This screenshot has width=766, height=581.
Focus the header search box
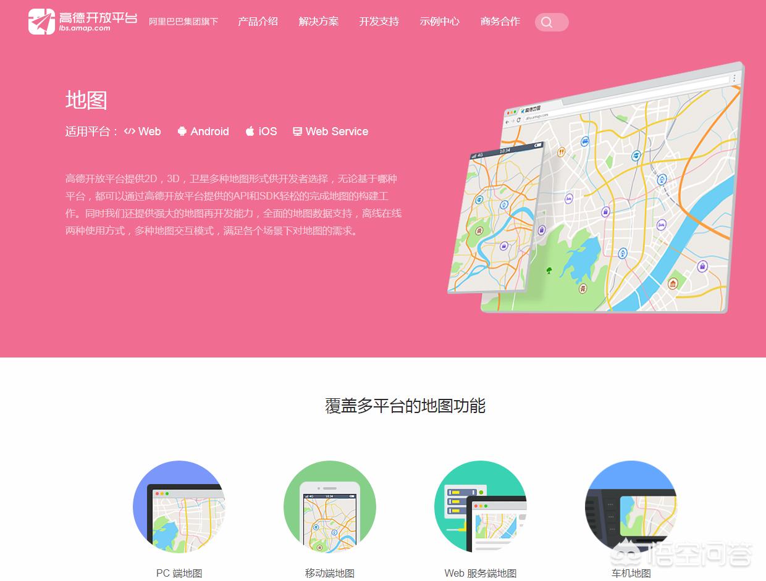(552, 22)
